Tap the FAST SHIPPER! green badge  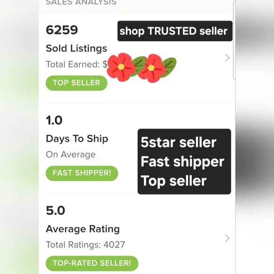tap(82, 173)
